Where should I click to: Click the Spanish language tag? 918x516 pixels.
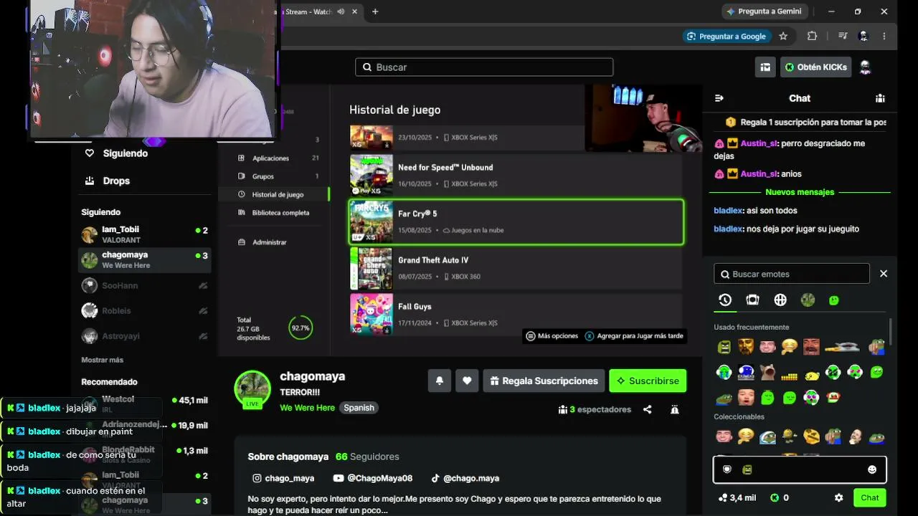359,408
